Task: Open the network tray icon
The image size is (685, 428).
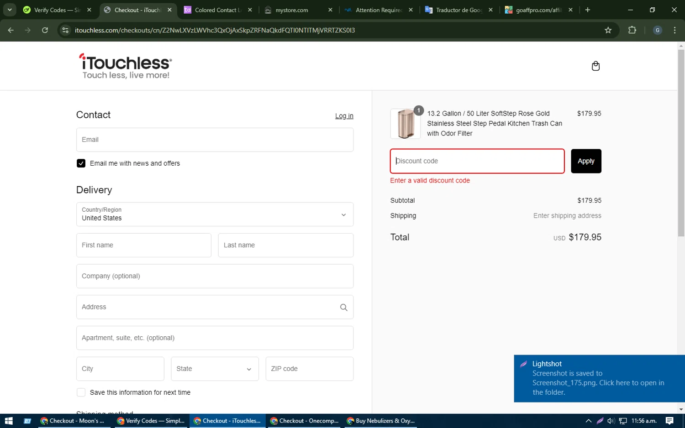Action: click(x=622, y=421)
